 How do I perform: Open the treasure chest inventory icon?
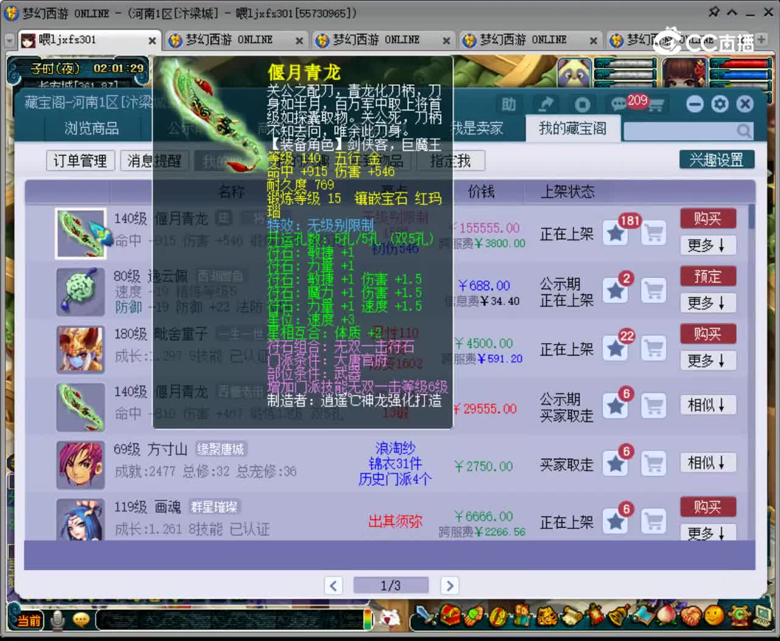tap(449, 617)
